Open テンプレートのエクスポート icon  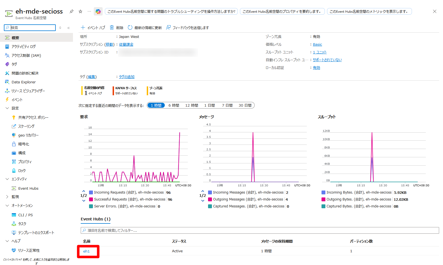[x=14, y=233]
